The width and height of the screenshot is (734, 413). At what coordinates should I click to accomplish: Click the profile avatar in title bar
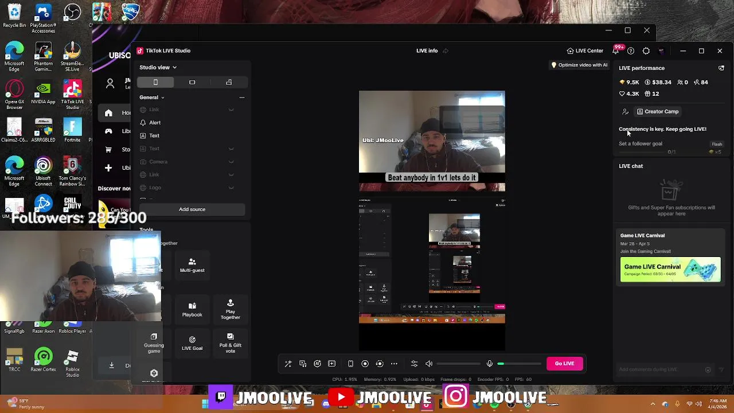tap(661, 51)
